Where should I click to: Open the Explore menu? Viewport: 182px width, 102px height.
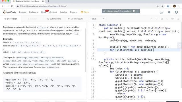(x=23, y=12)
